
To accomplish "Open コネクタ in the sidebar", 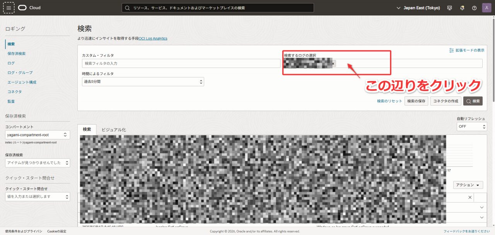I will point(15,92).
